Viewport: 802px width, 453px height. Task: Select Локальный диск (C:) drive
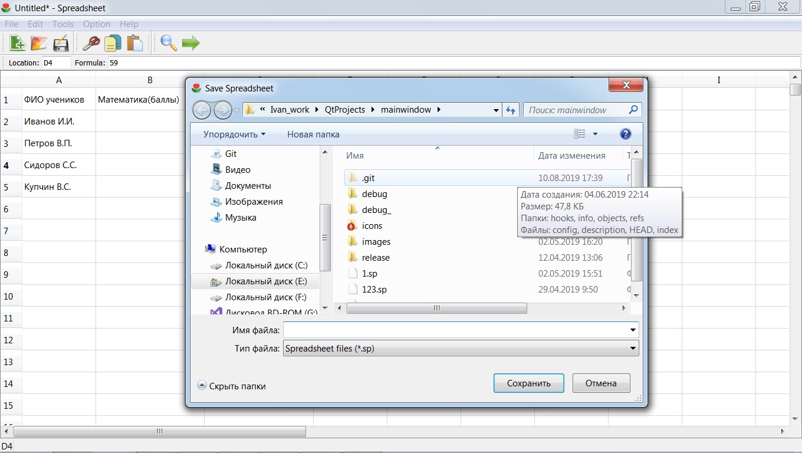[266, 265]
